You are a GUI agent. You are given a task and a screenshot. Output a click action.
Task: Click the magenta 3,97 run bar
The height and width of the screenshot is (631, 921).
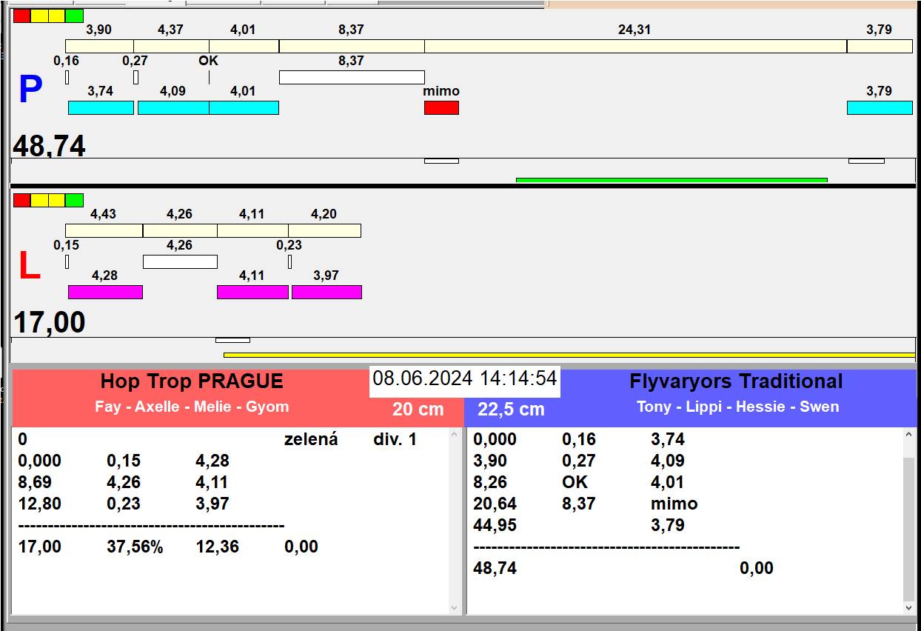(x=326, y=292)
